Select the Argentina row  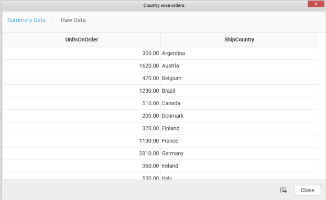point(160,53)
